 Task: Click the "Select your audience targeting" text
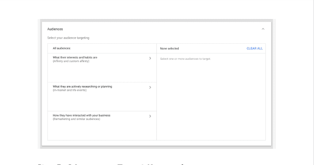(68, 38)
